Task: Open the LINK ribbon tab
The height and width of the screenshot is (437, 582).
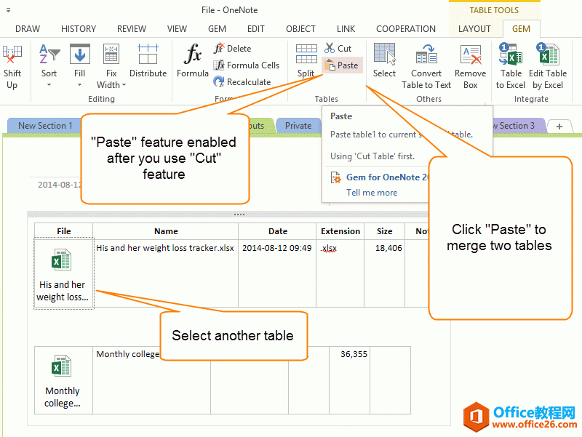Action: point(346,29)
